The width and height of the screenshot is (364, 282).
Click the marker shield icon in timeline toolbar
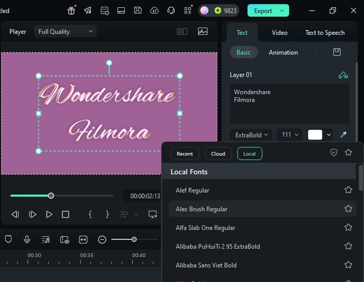[x=8, y=239]
